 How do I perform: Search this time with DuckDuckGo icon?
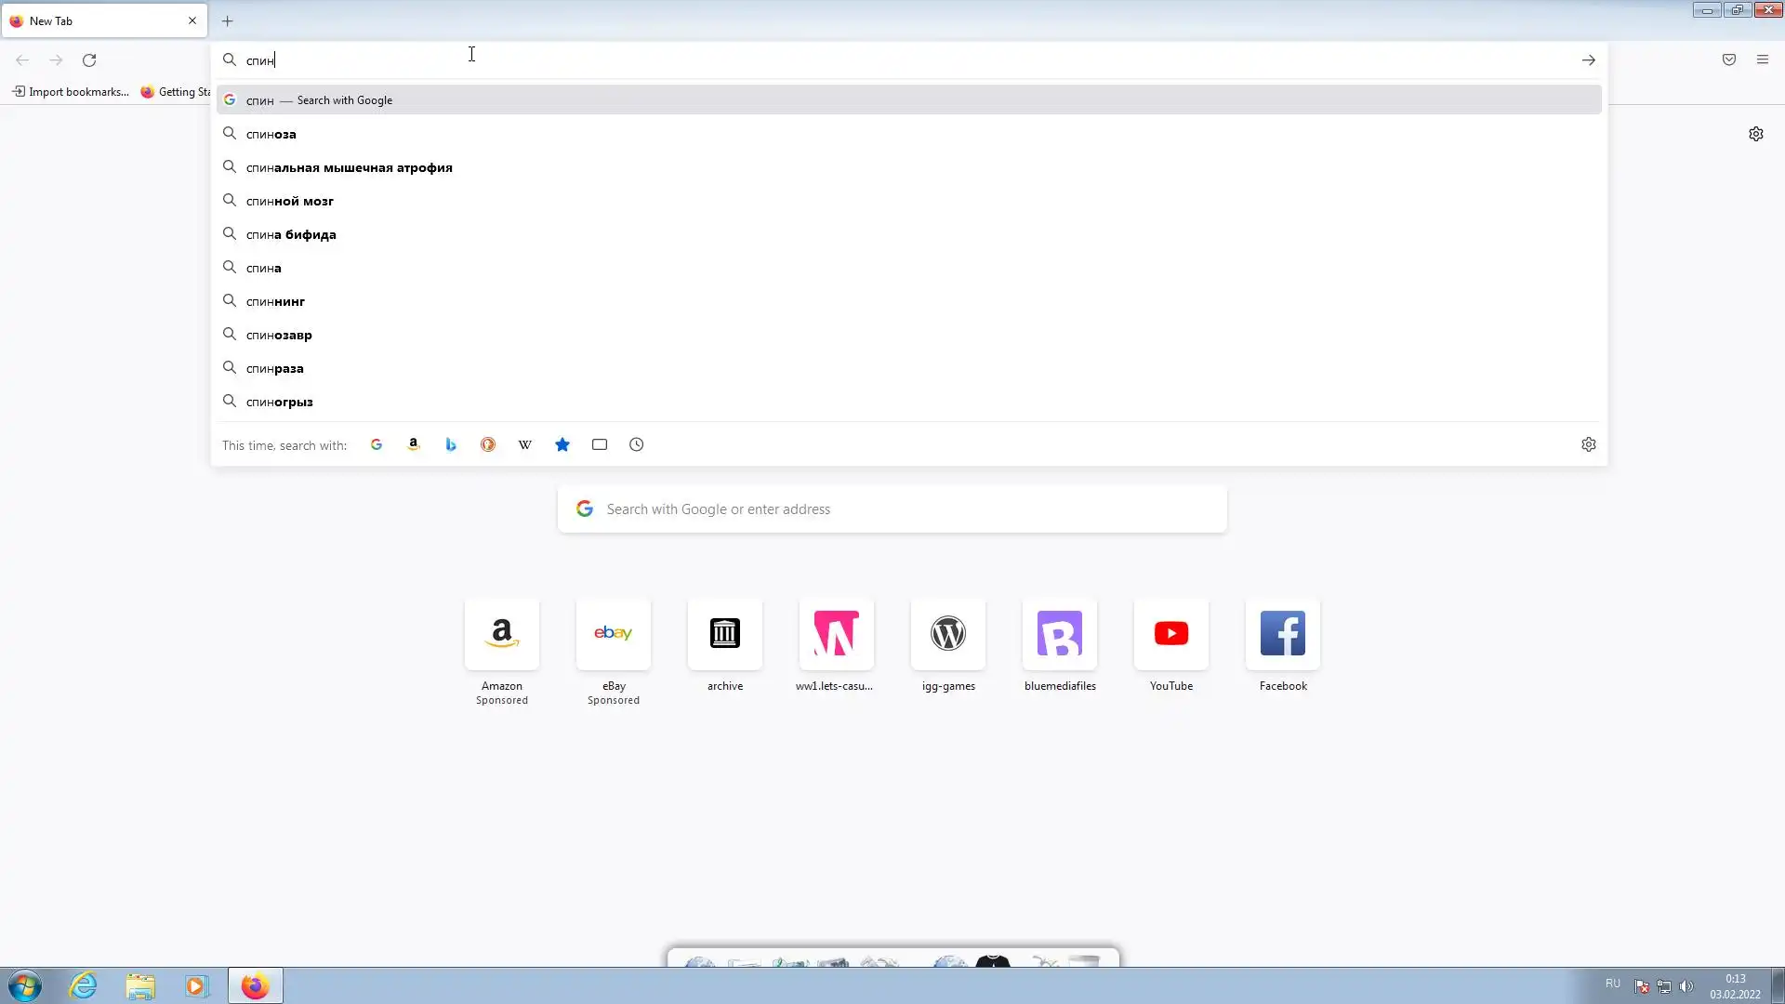tap(488, 444)
